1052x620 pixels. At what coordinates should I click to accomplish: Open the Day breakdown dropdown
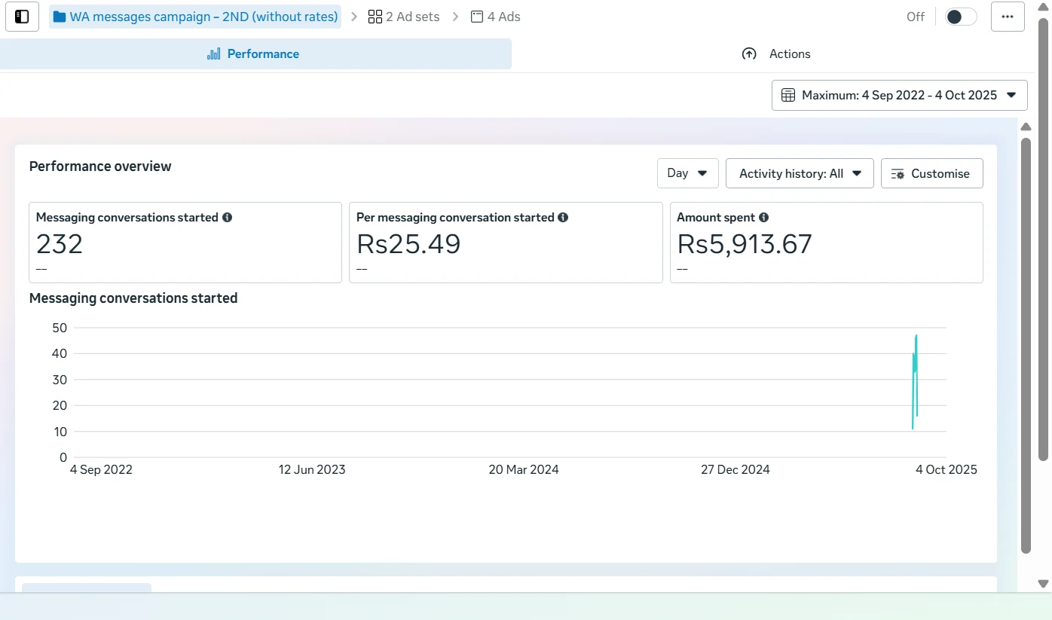pyautogui.click(x=687, y=173)
